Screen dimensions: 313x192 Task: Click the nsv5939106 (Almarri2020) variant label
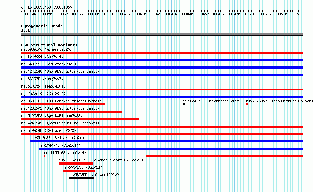[46, 49]
